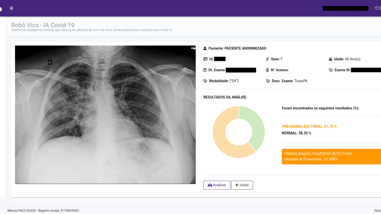The height and width of the screenshot is (214, 381).
Task: Click the ID card icon beside Id
Action: click(205, 59)
